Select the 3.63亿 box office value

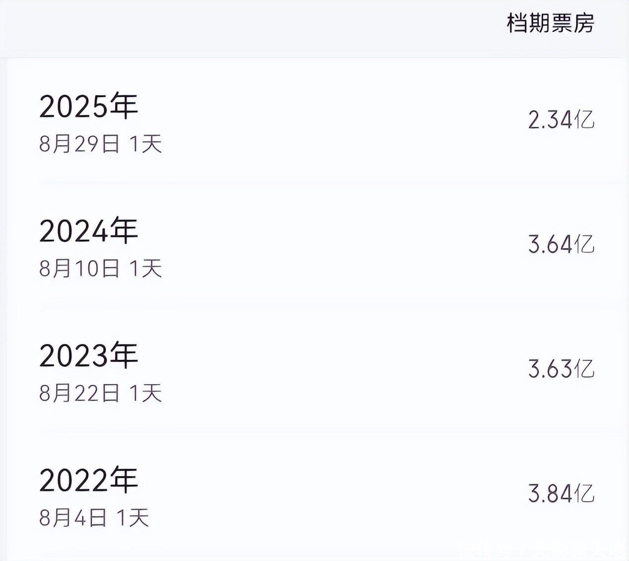(x=561, y=369)
